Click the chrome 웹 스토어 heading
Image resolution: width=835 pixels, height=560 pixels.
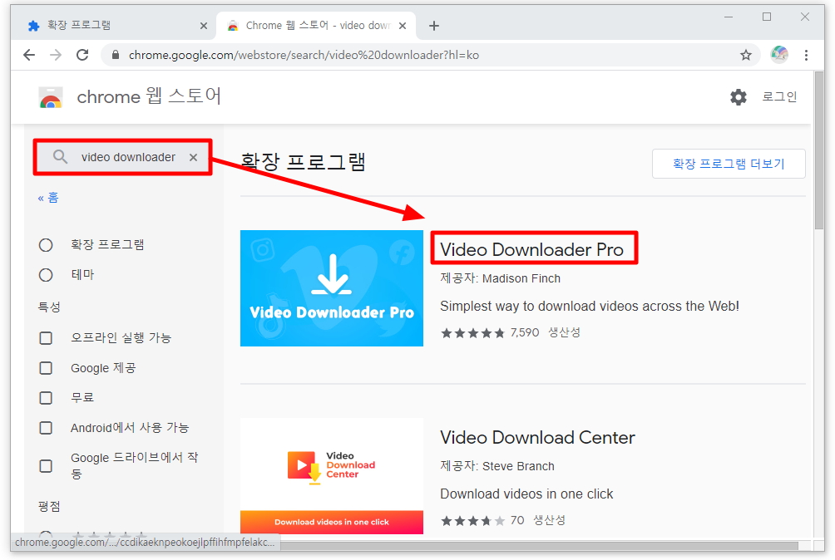tap(149, 96)
